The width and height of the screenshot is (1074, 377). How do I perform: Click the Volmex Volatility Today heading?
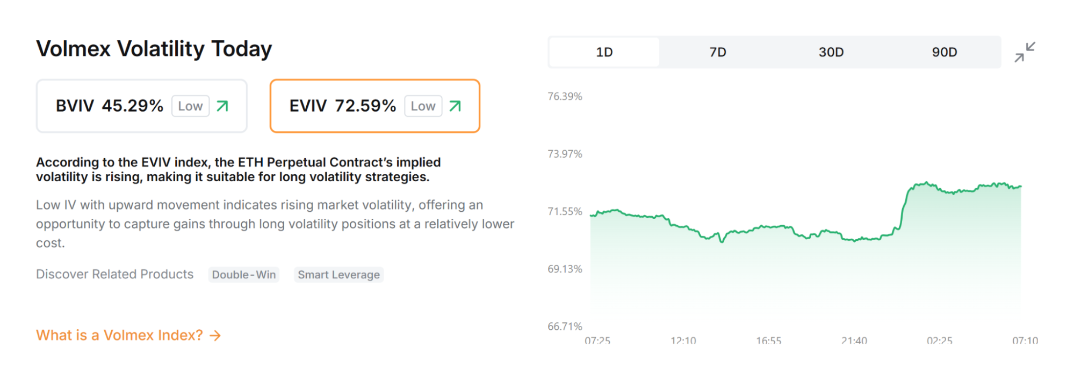click(154, 49)
